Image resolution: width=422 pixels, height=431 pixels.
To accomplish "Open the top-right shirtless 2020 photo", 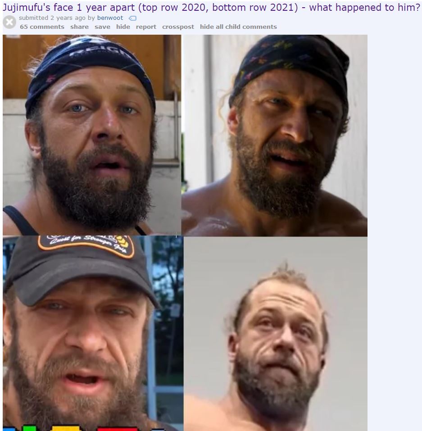I will point(274,135).
